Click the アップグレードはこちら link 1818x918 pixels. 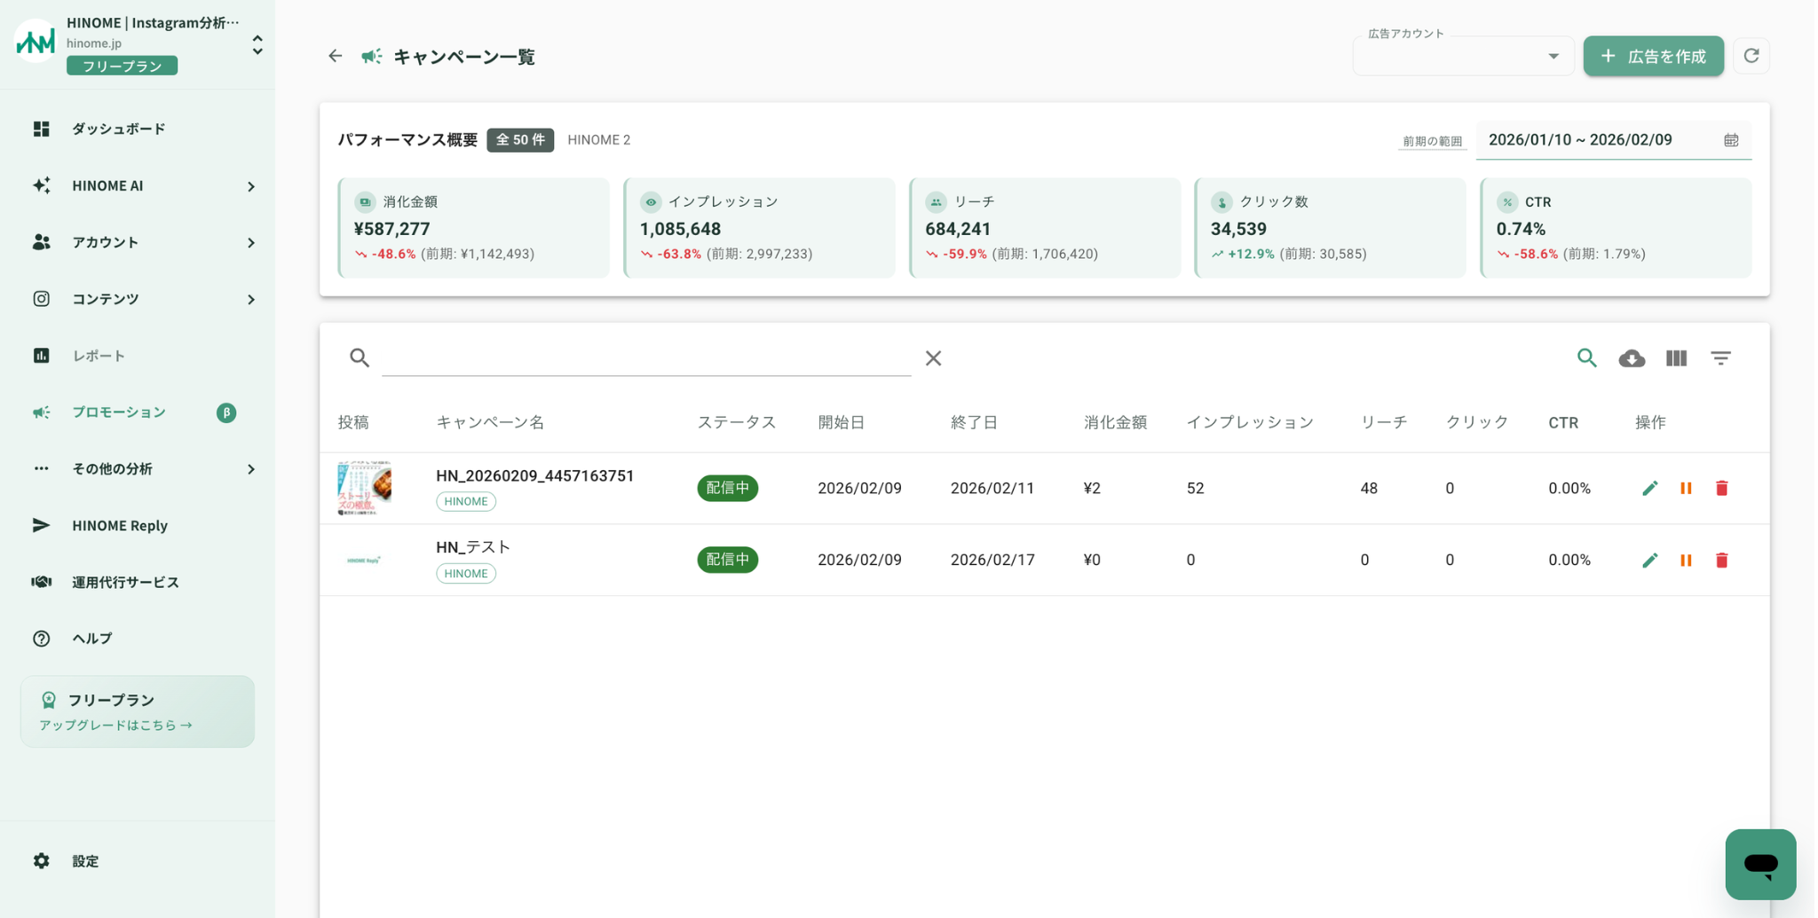tap(116, 725)
